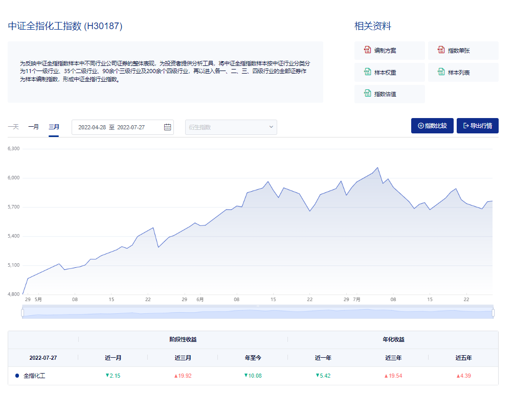Click the right handle of chart zoom slider
The width and height of the screenshot is (514, 393).
click(x=493, y=312)
